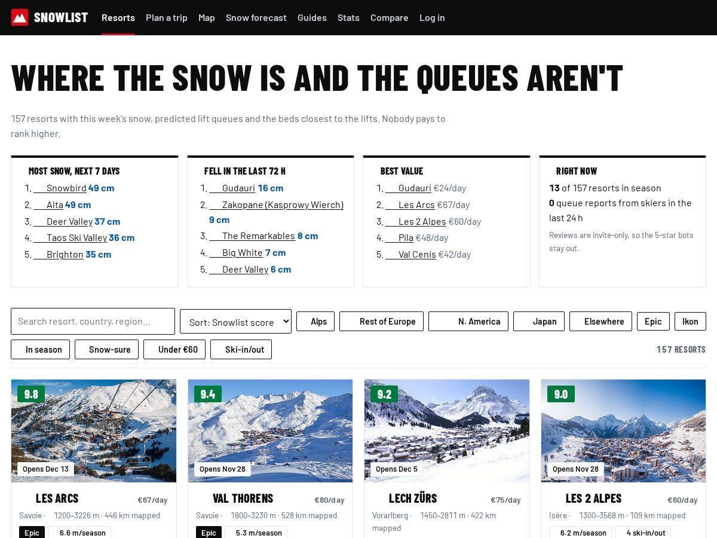Screen dimensions: 717x538
Task: Focus the resort search field
Action: [x=93, y=322]
